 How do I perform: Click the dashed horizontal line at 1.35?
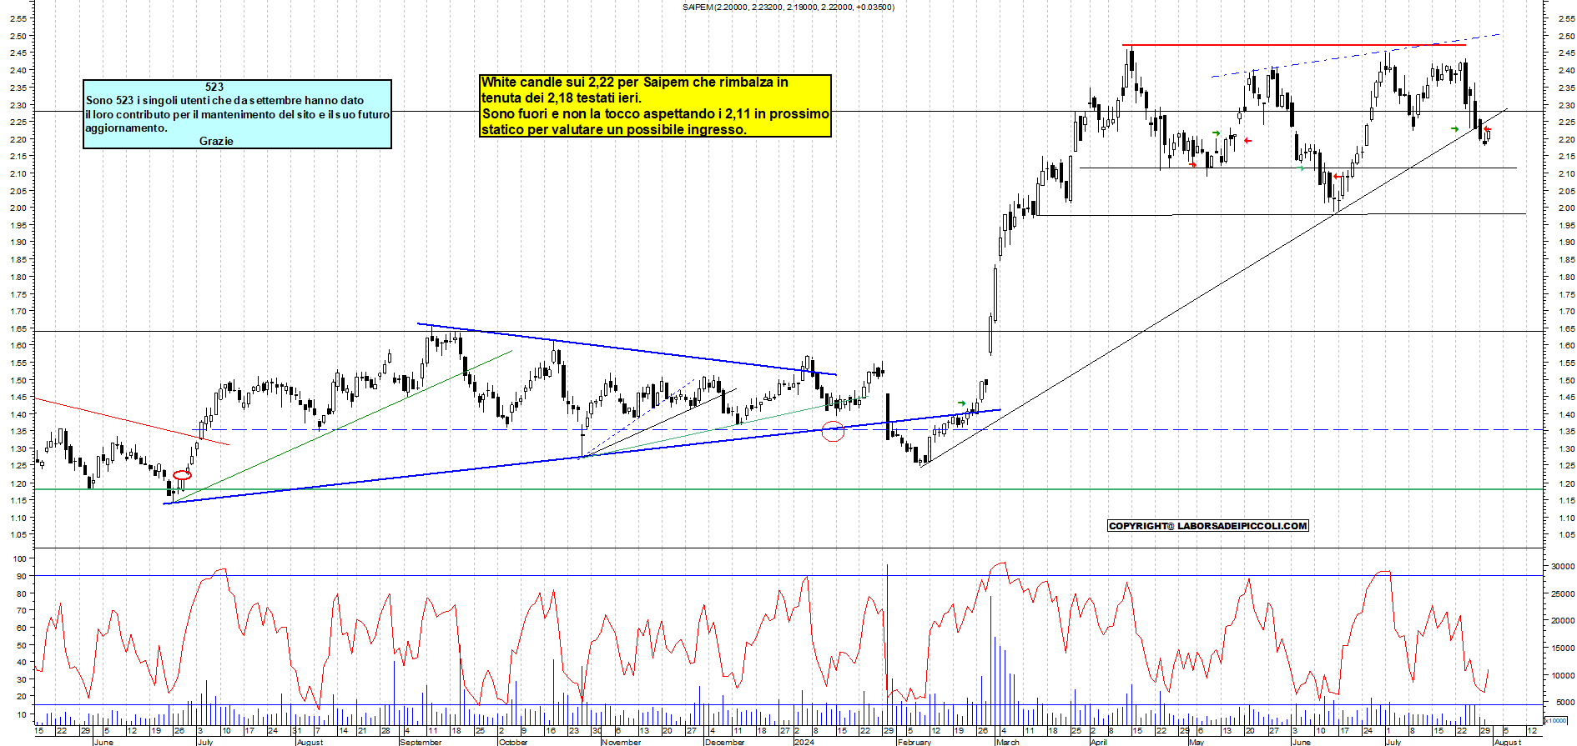click(868, 430)
